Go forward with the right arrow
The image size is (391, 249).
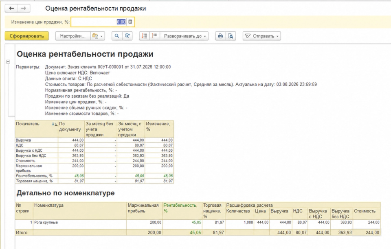(x=24, y=9)
